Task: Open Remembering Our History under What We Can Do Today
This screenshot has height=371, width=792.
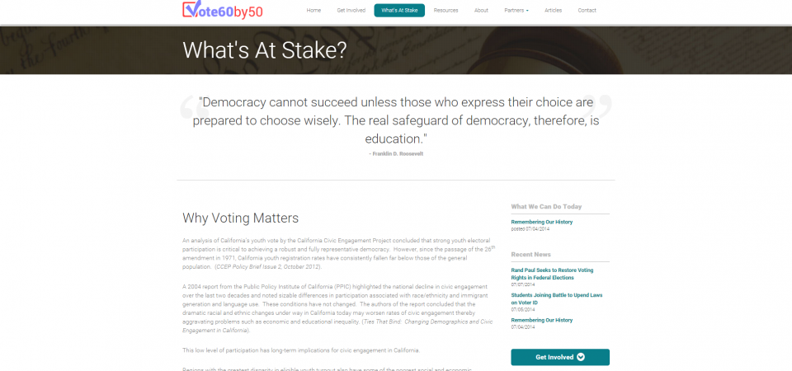Action: [x=541, y=222]
